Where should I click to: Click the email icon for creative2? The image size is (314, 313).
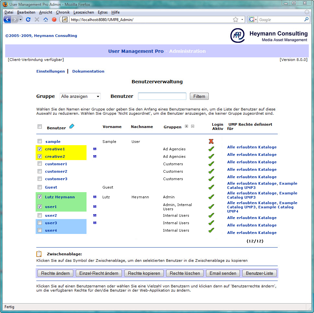pos(95,156)
